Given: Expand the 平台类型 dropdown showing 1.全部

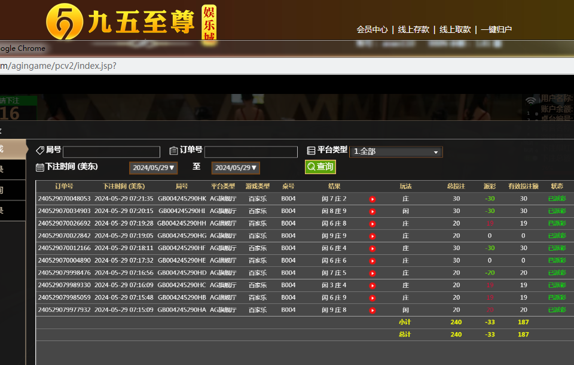Looking at the screenshot, I should [396, 152].
